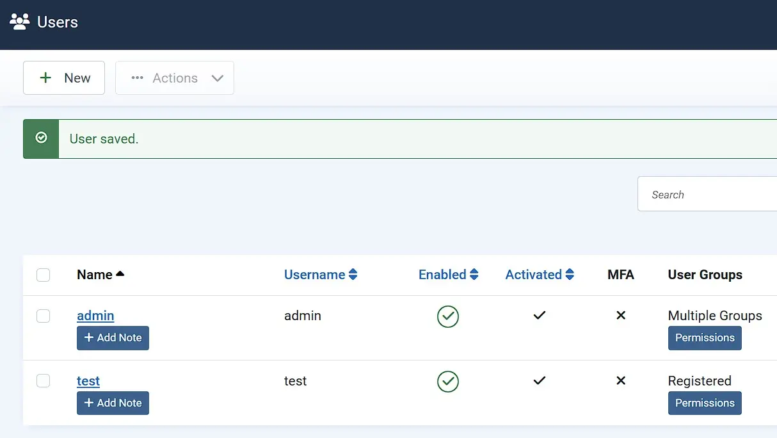Click the green checkmark icon on the success message
777x438 pixels.
[40, 137]
